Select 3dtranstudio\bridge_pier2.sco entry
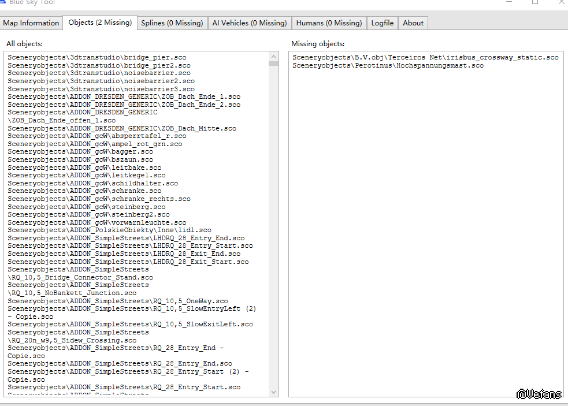 tap(99, 66)
